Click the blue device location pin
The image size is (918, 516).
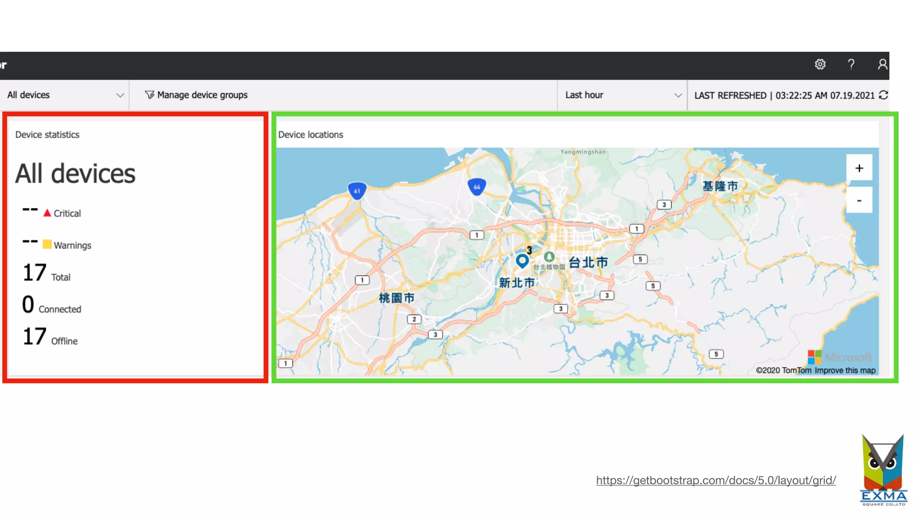click(522, 261)
